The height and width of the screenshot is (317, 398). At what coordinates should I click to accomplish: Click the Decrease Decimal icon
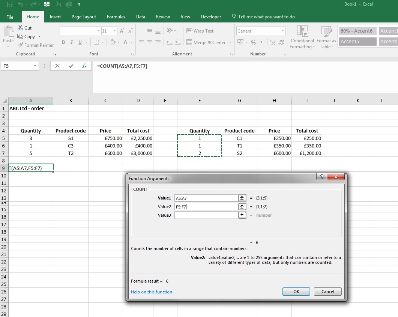281,42
